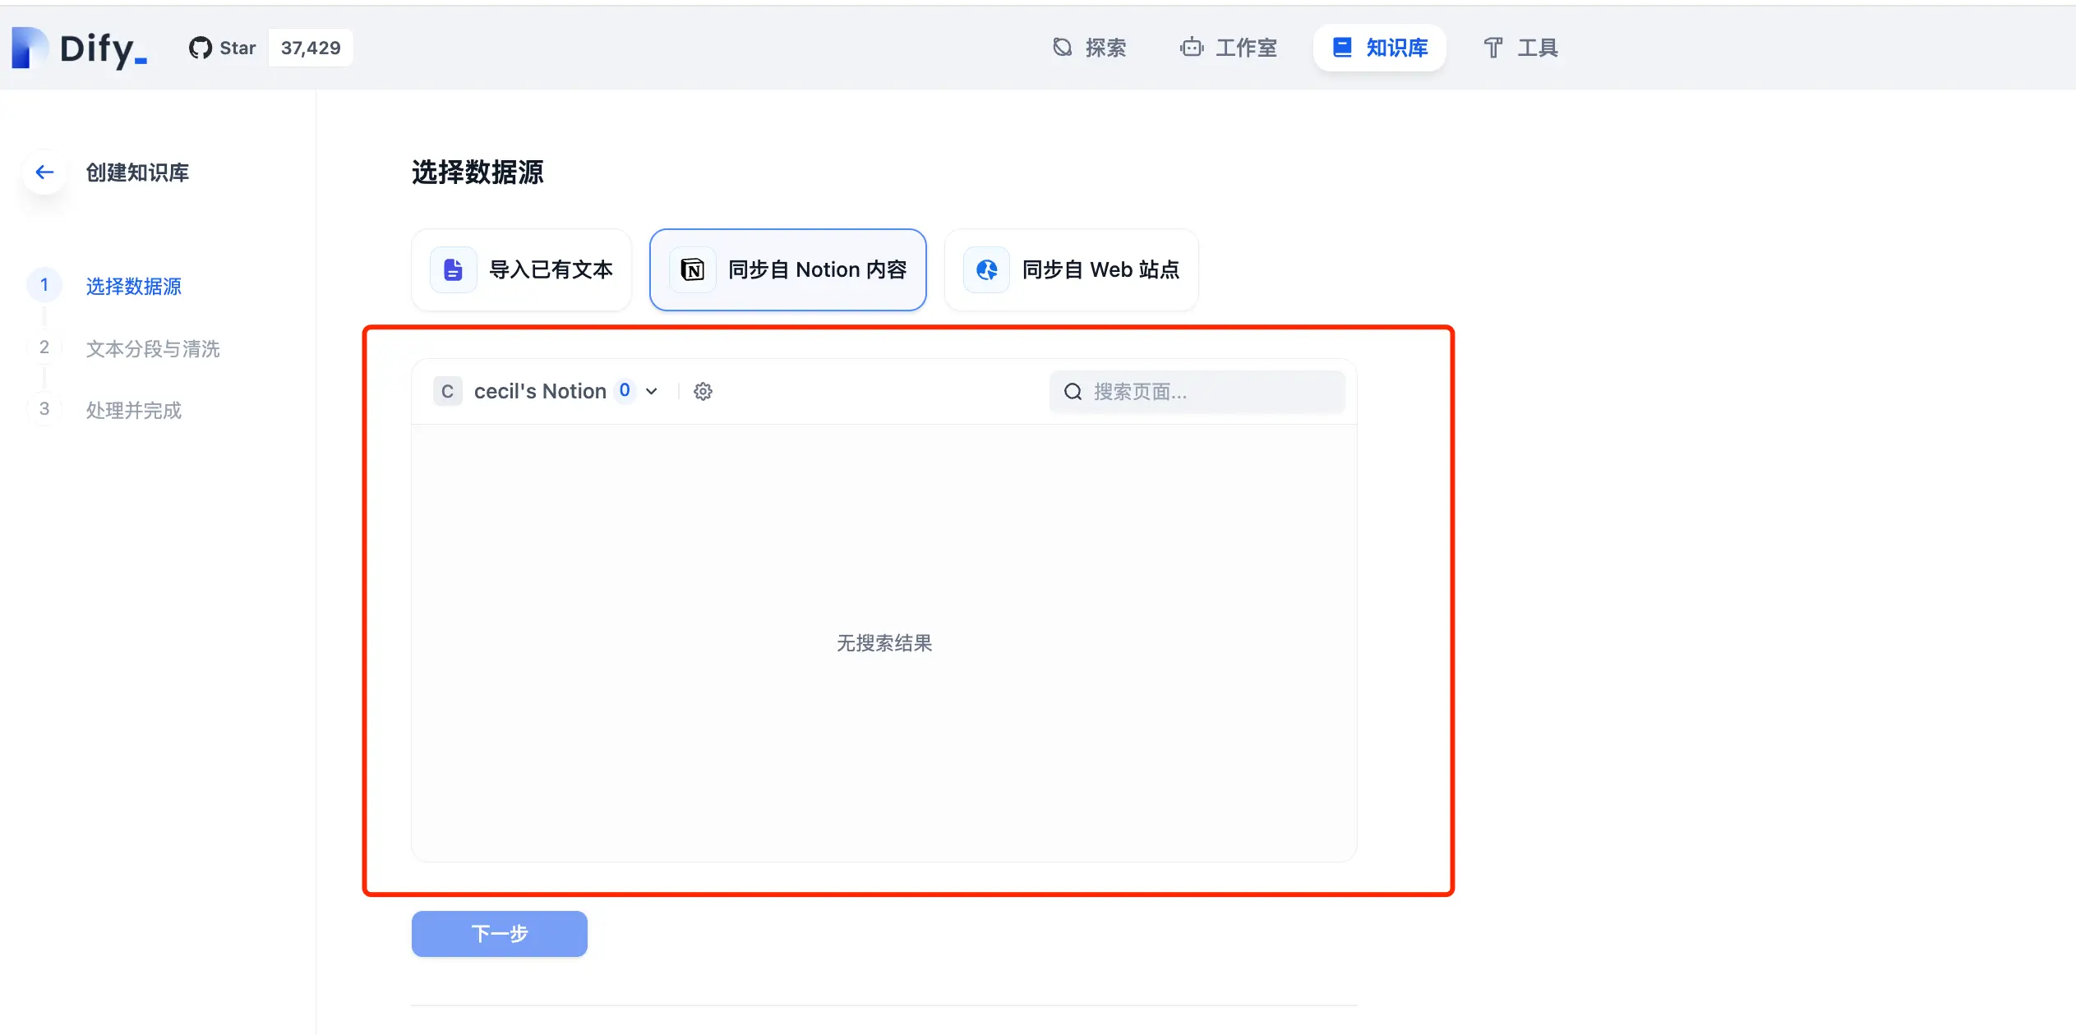The height and width of the screenshot is (1035, 2076).
Task: Click step 3 处理并完成 in sidebar
Action: [x=133, y=410]
